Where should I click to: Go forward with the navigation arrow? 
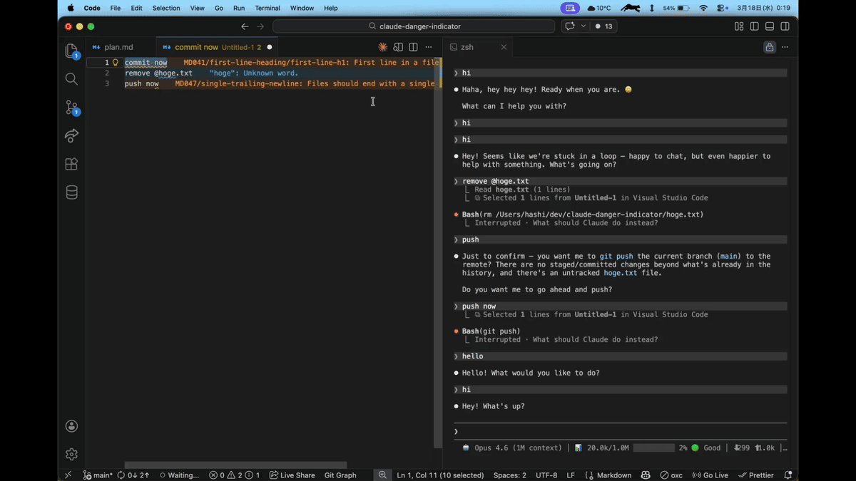(260, 26)
